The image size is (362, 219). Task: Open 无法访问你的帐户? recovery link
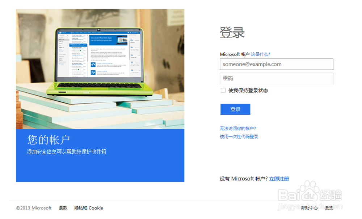tap(236, 128)
